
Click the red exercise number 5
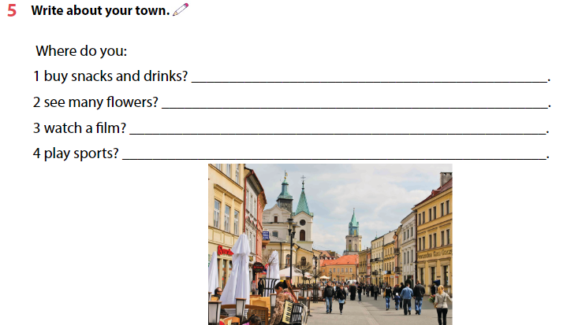(11, 12)
